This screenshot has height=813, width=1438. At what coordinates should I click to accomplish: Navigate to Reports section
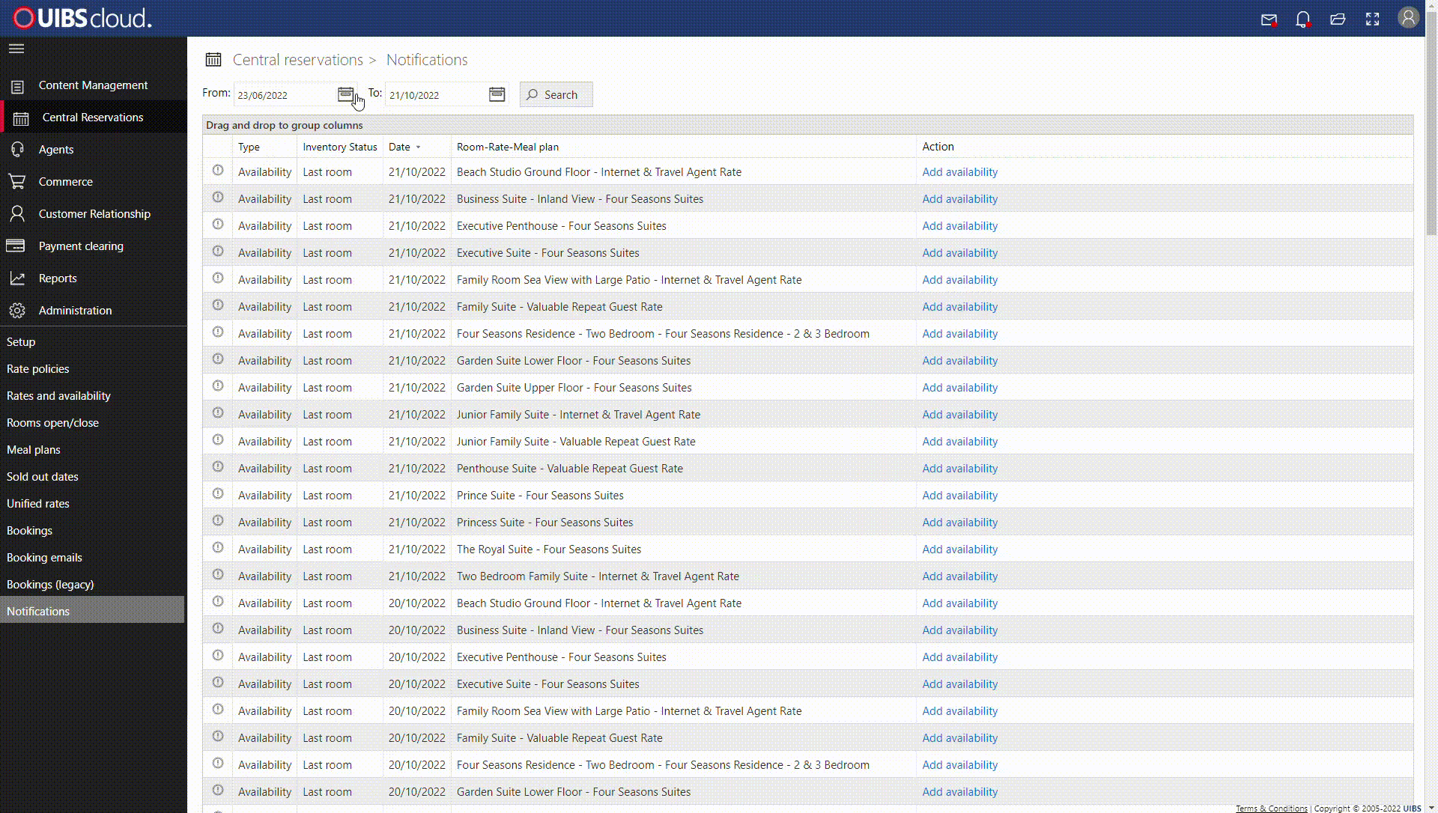[x=57, y=277]
